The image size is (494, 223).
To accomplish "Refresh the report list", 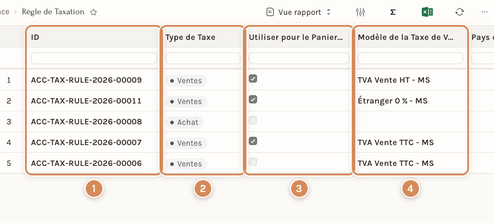I will tap(459, 12).
